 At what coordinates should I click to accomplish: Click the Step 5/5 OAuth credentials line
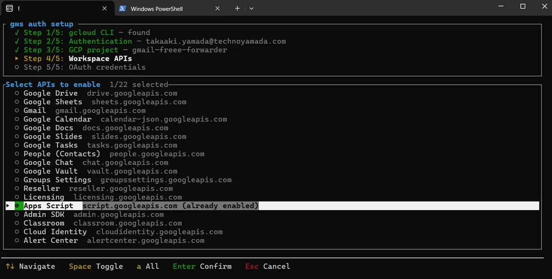coord(80,67)
